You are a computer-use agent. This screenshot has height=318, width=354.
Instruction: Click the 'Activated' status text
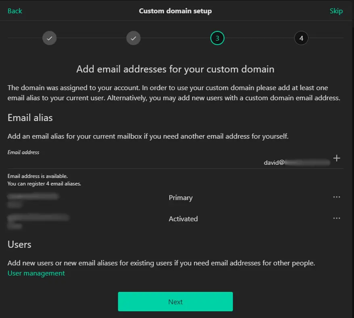(x=183, y=219)
